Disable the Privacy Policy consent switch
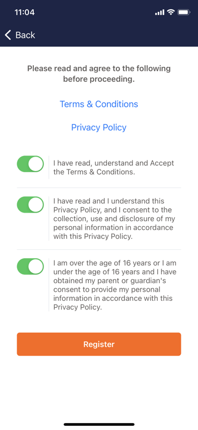The width and height of the screenshot is (198, 430). pos(31,205)
